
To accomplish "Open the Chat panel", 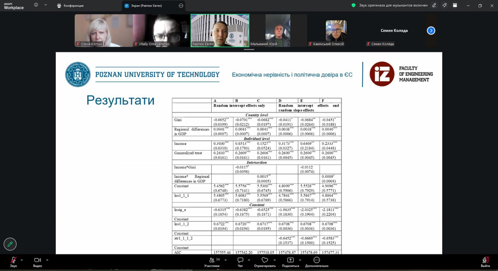I will [x=240, y=262].
